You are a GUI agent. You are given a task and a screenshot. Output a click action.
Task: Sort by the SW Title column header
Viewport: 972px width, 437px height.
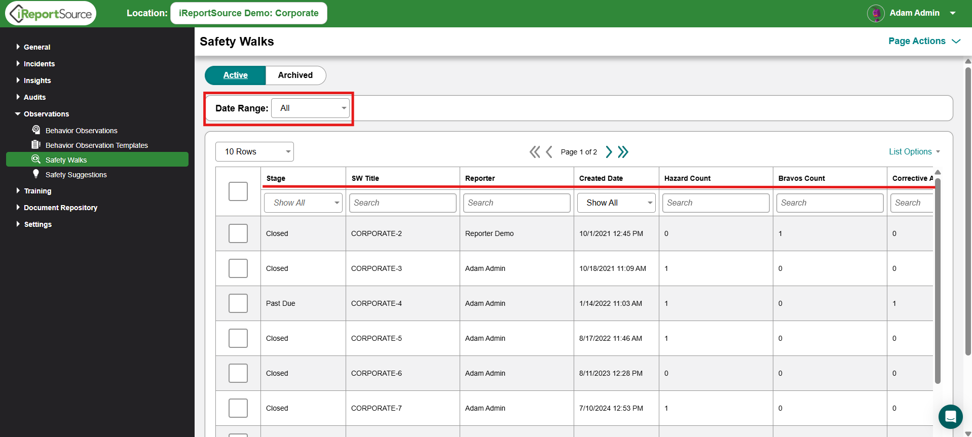365,178
